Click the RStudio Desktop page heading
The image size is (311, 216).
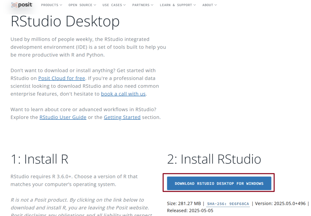pyautogui.click(x=65, y=21)
